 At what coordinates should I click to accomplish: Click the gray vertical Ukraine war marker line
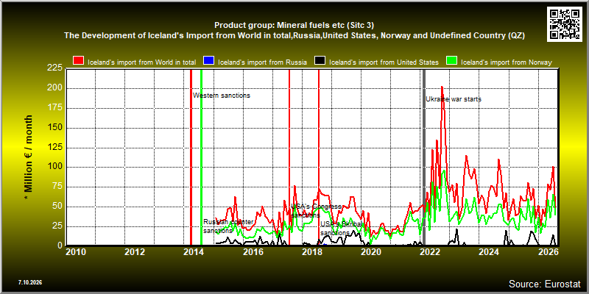[x=424, y=157]
